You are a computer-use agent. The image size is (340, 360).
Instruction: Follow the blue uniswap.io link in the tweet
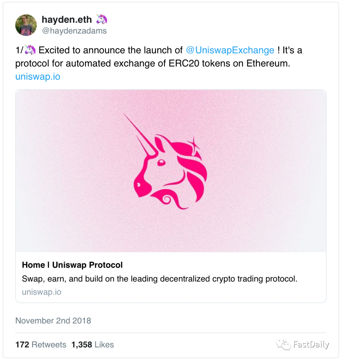(38, 77)
